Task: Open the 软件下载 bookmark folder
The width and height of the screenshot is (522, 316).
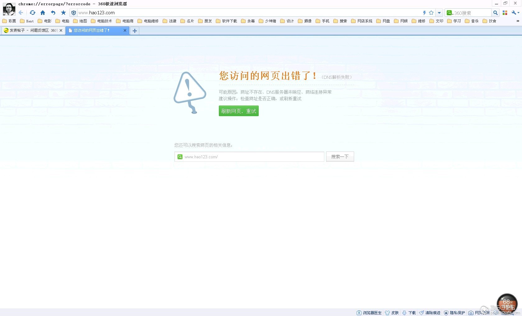Action: pyautogui.click(x=226, y=21)
